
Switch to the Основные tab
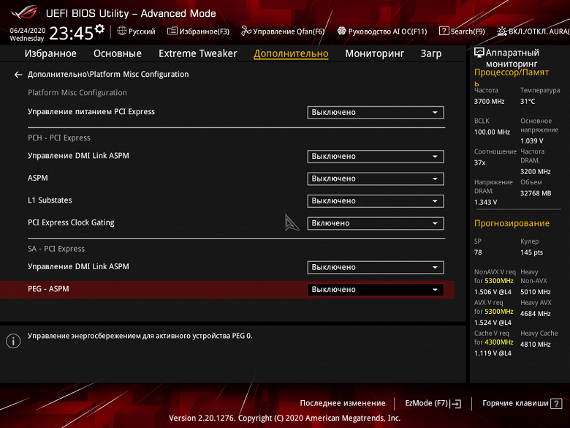click(118, 53)
